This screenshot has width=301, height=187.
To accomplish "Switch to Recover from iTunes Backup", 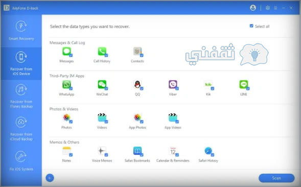I will 21,96.
